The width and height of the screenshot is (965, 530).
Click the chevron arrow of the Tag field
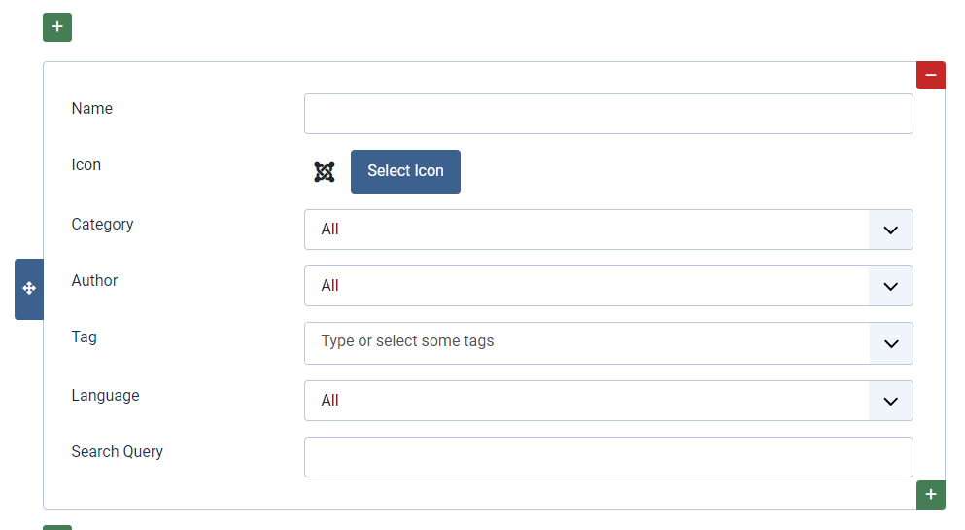pos(891,343)
